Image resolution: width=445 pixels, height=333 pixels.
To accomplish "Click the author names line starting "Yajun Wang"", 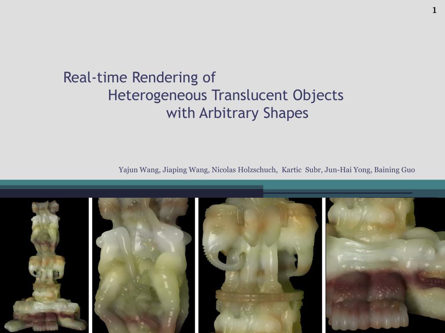I will point(266,170).
